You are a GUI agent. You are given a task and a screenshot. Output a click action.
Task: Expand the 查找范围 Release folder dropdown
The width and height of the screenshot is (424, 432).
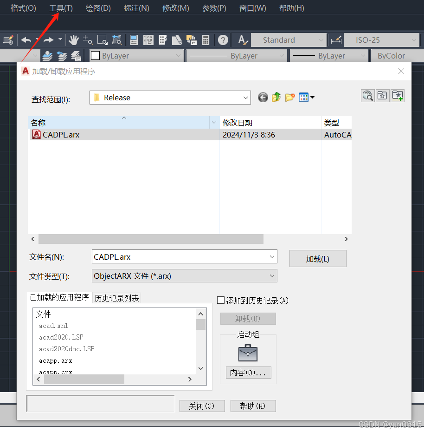(x=245, y=98)
